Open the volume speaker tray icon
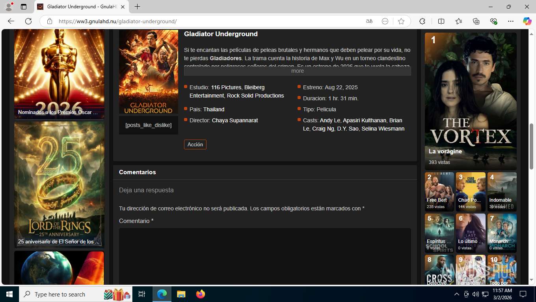 pyautogui.click(x=476, y=294)
